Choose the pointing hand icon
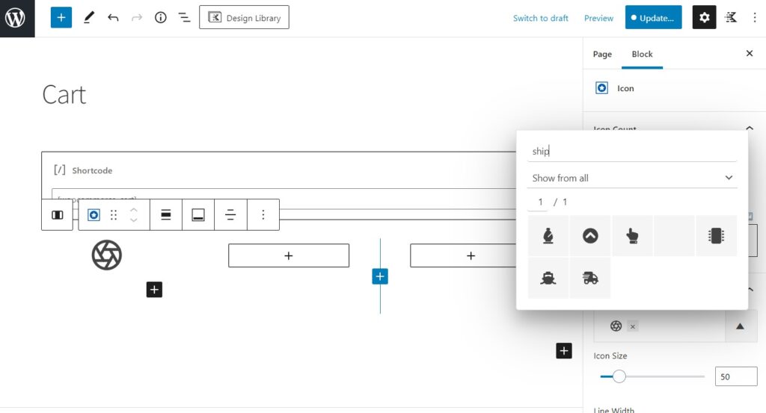The width and height of the screenshot is (766, 413). click(x=632, y=236)
